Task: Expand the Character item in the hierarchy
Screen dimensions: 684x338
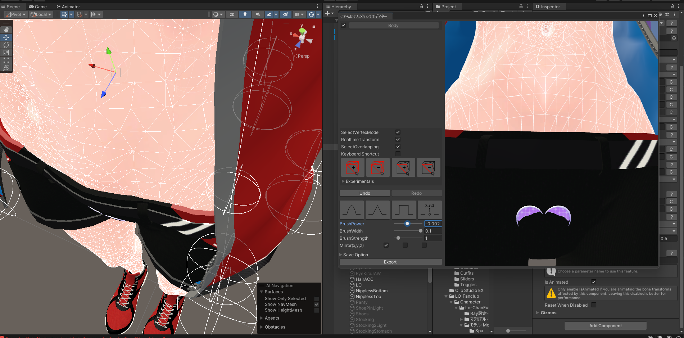Action: click(x=451, y=302)
